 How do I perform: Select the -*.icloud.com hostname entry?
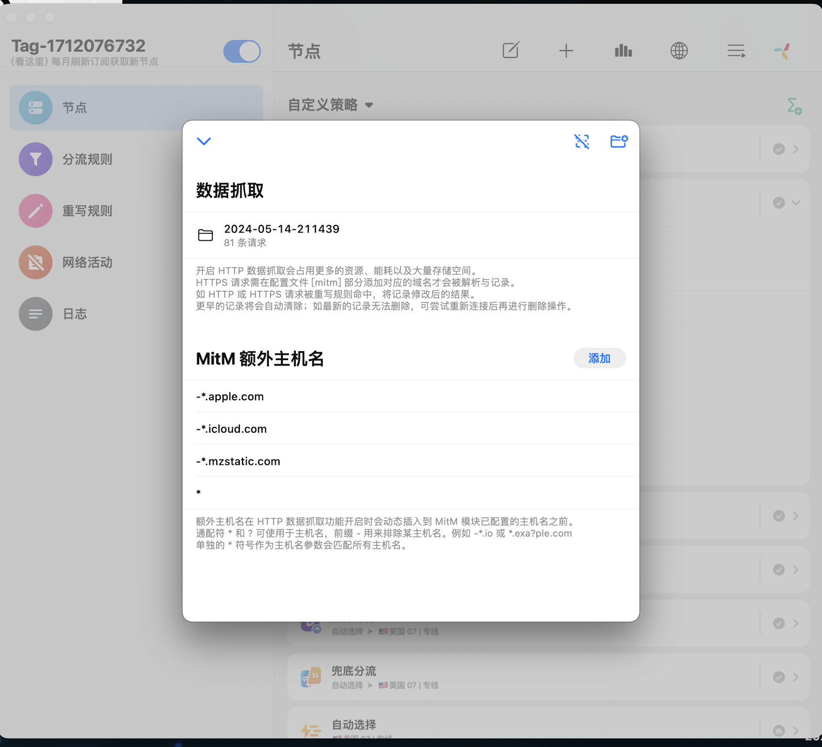231,428
